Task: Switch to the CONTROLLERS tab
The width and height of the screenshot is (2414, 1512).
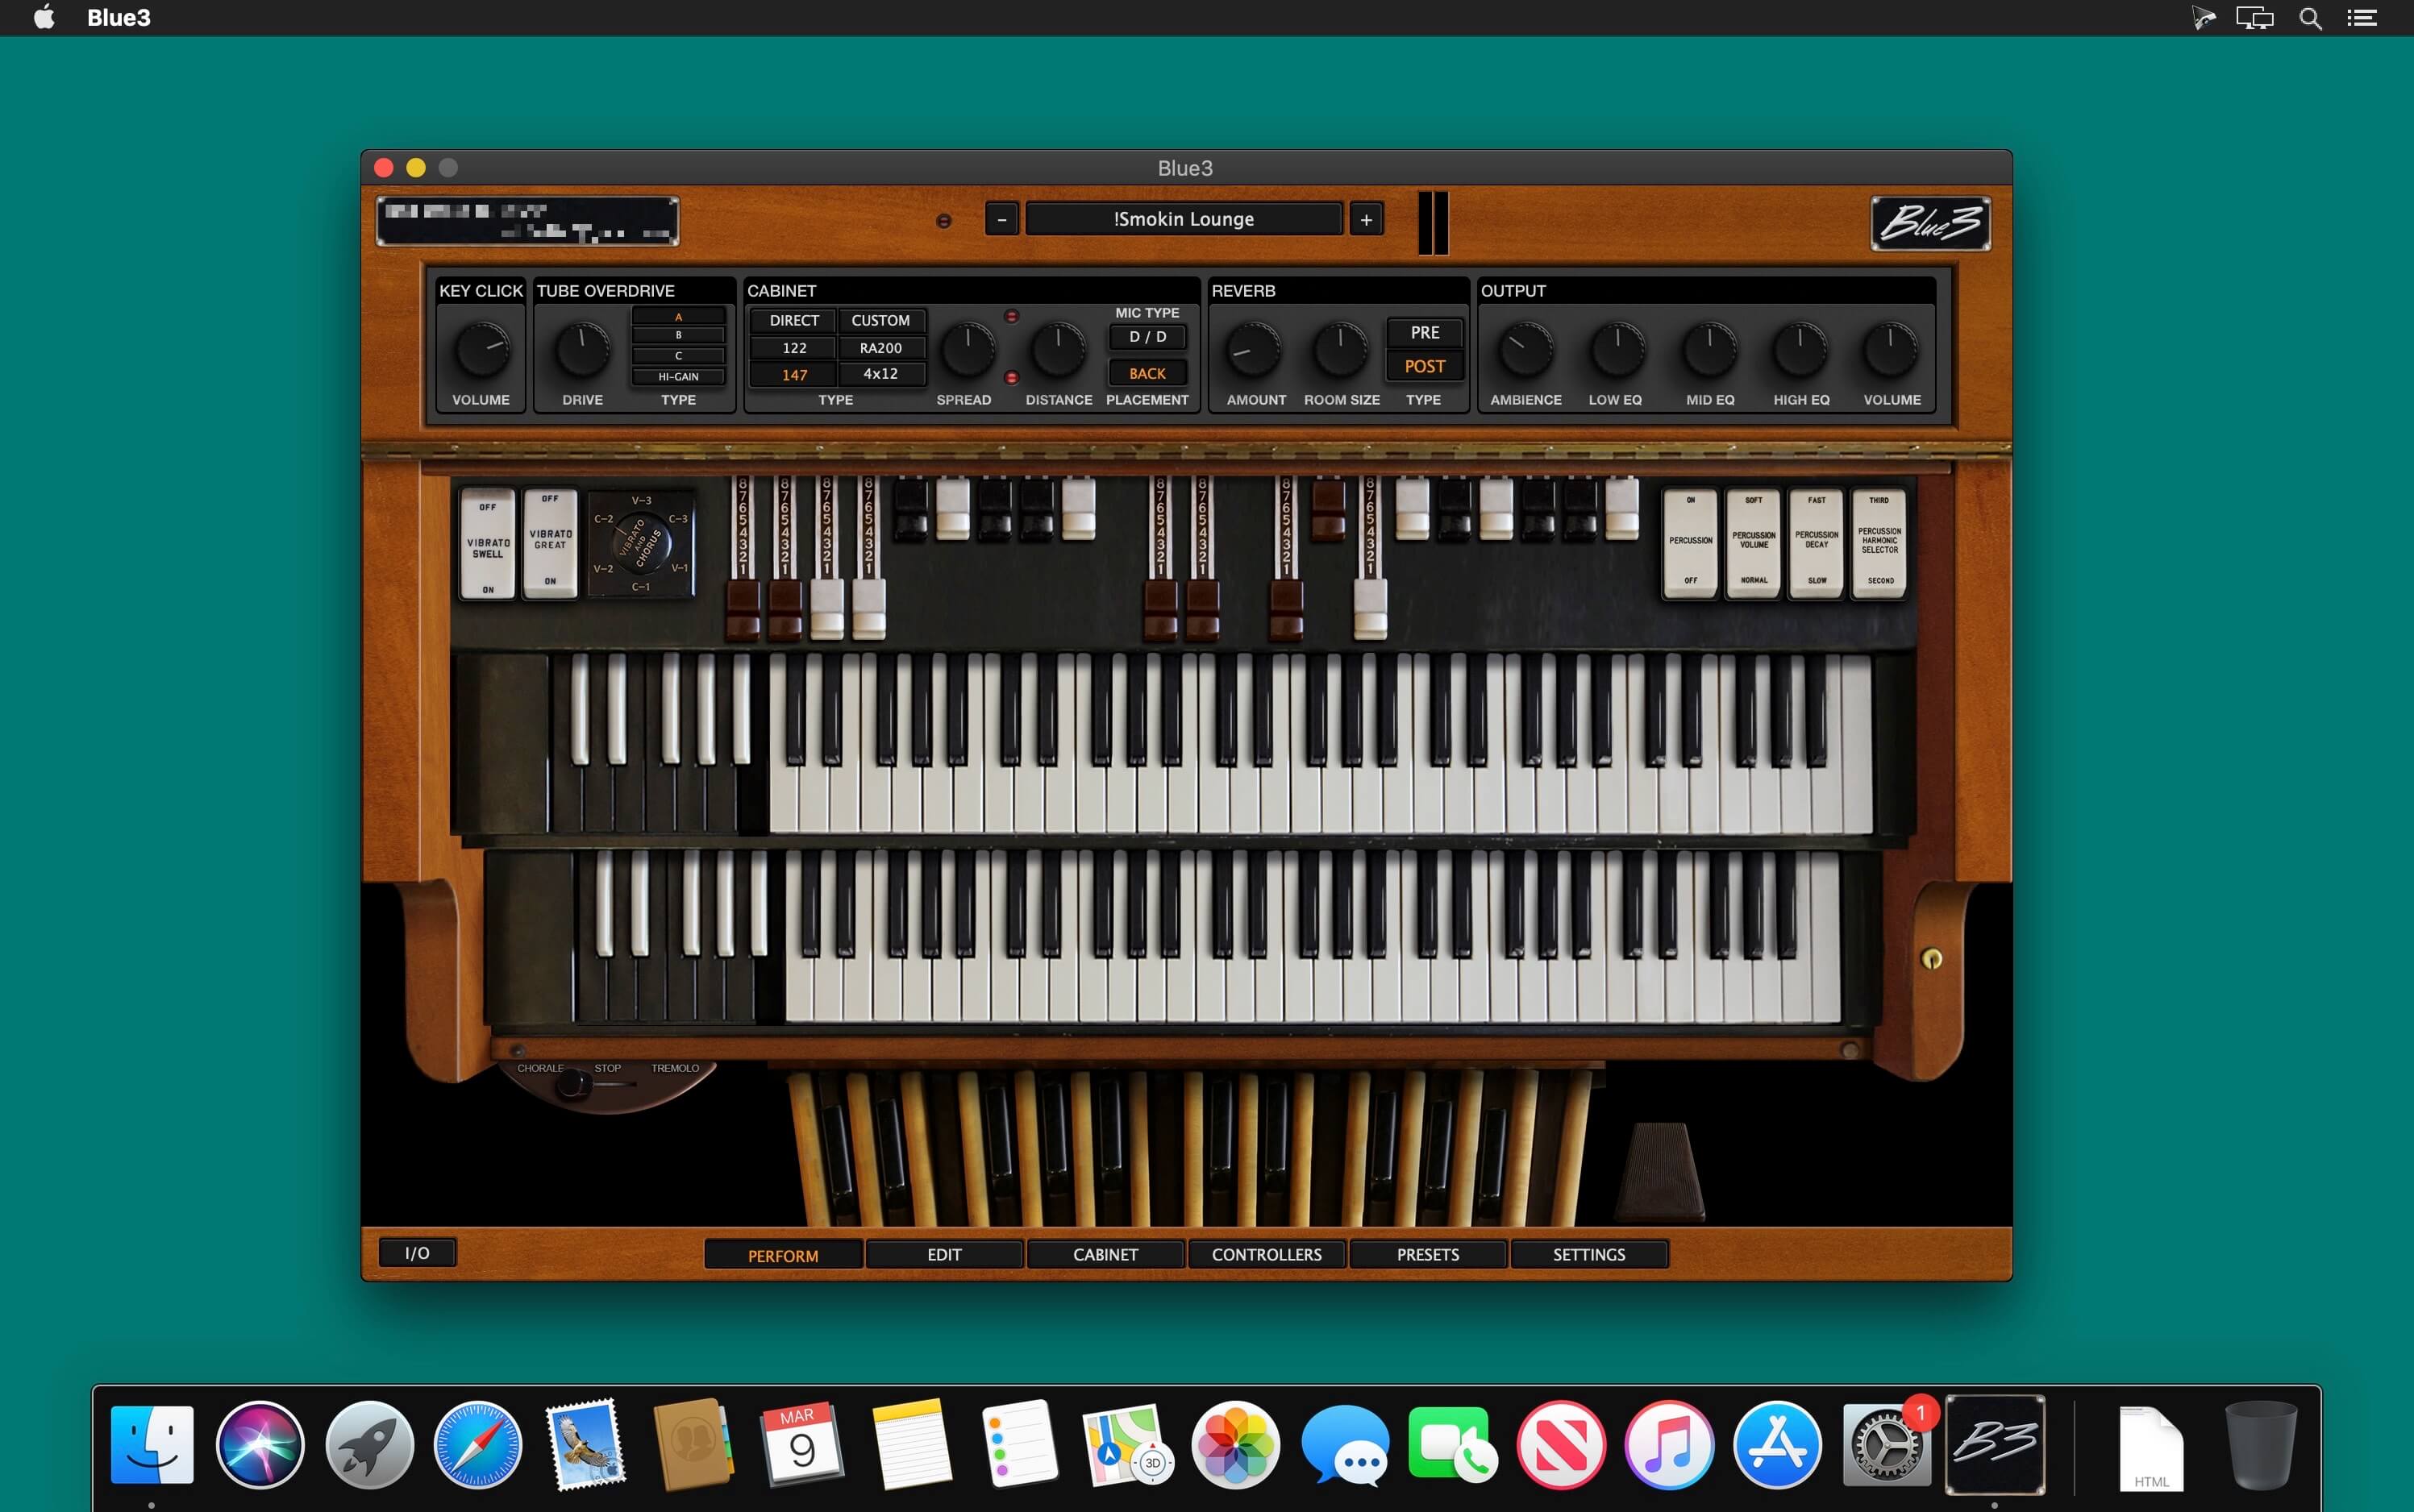Action: click(1267, 1254)
